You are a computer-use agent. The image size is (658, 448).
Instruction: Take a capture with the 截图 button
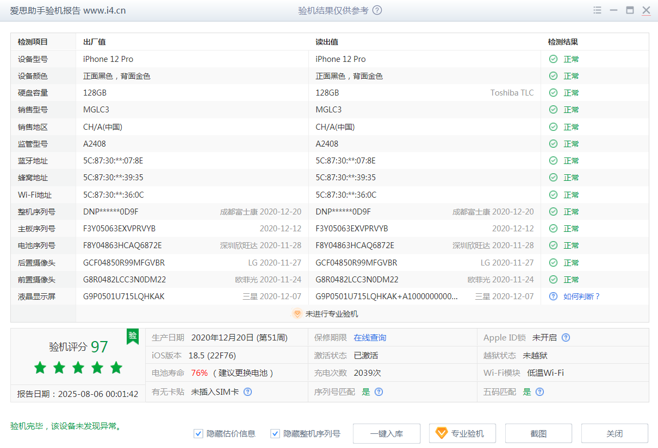(x=538, y=433)
